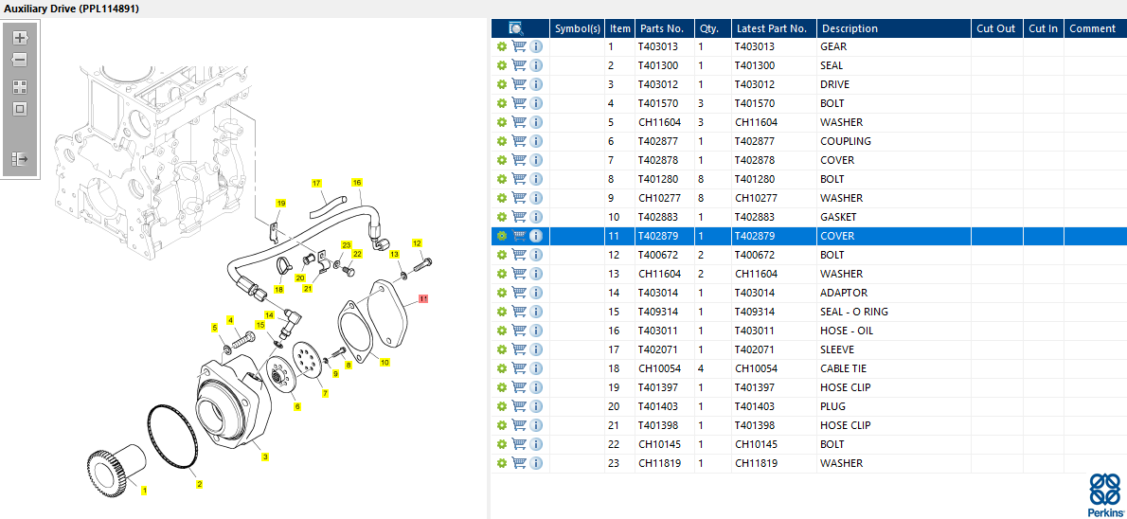Click cart icon for HOSE CLIP T401397 row
Image resolution: width=1127 pixels, height=519 pixels.
(x=519, y=387)
